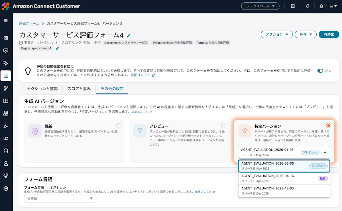The width and height of the screenshot is (342, 211).
Task: Click the pin icon on 特定バージョン card
Action: (x=245, y=131)
